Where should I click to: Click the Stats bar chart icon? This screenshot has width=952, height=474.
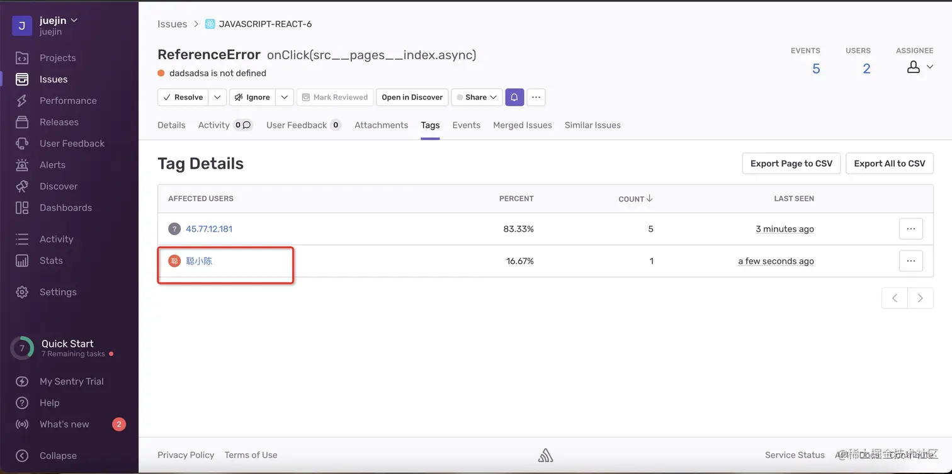coord(22,261)
